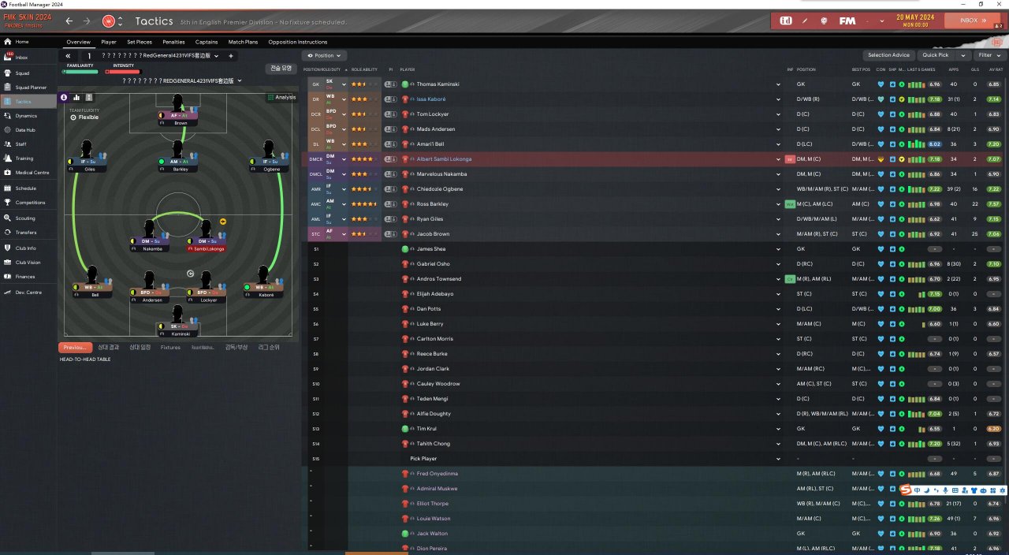Toggle Mads Andersen's pick-player switch in the PI column
Screen dimensions: 1009x555
390,129
